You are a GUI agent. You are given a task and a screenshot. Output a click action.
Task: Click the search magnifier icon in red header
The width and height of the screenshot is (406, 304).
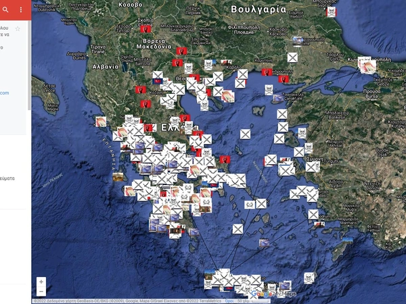coord(5,9)
